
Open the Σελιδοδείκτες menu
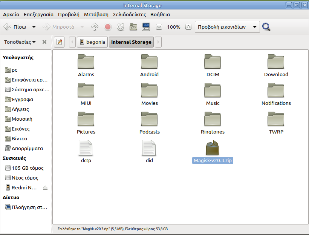tap(129, 15)
